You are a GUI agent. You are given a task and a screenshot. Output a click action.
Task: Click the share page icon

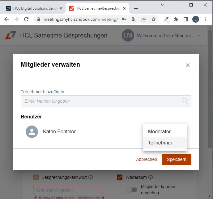point(144,19)
